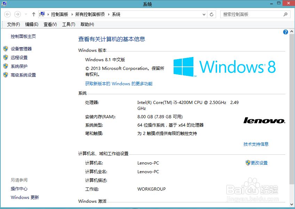Viewport: 295px width, 209px height.
Task: Click heading 查看有关计算机的基本信息
Action: tap(112, 39)
